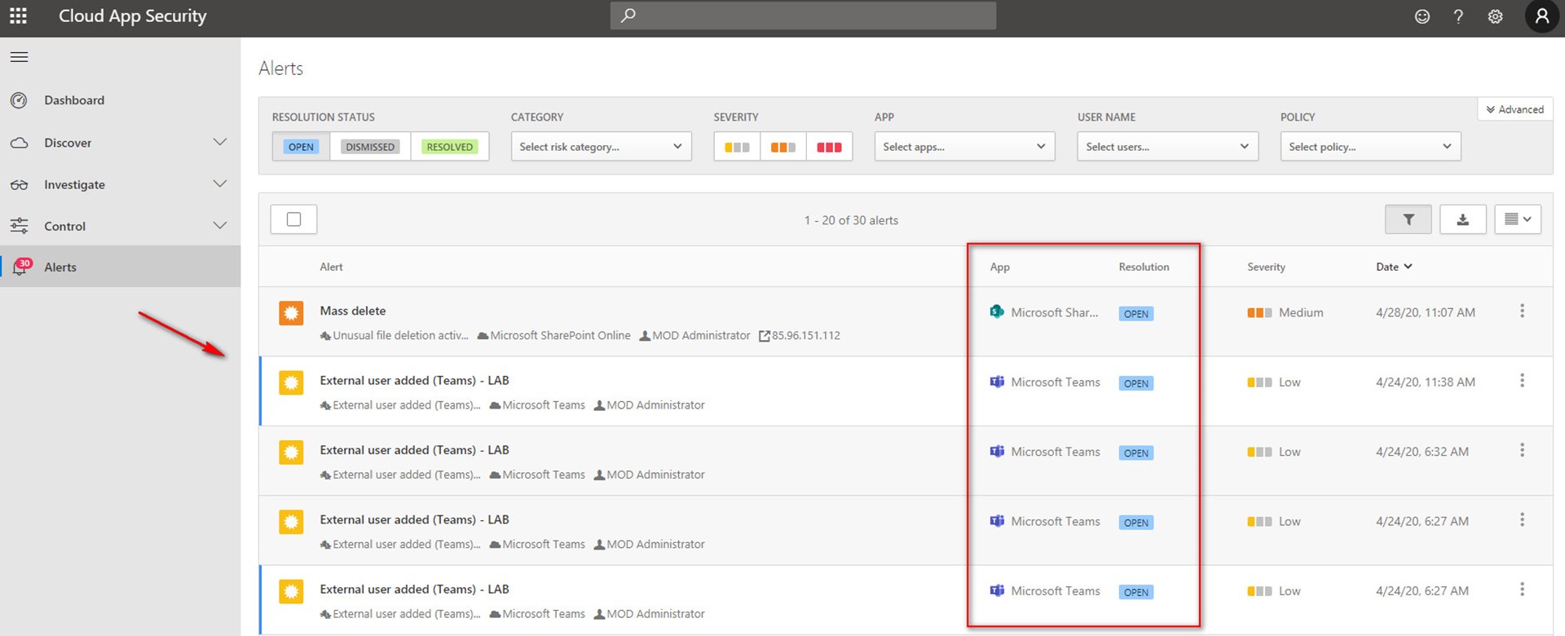Screen dimensions: 1565x636
Task: Open the app launcher waffle icon
Action: pos(18,15)
